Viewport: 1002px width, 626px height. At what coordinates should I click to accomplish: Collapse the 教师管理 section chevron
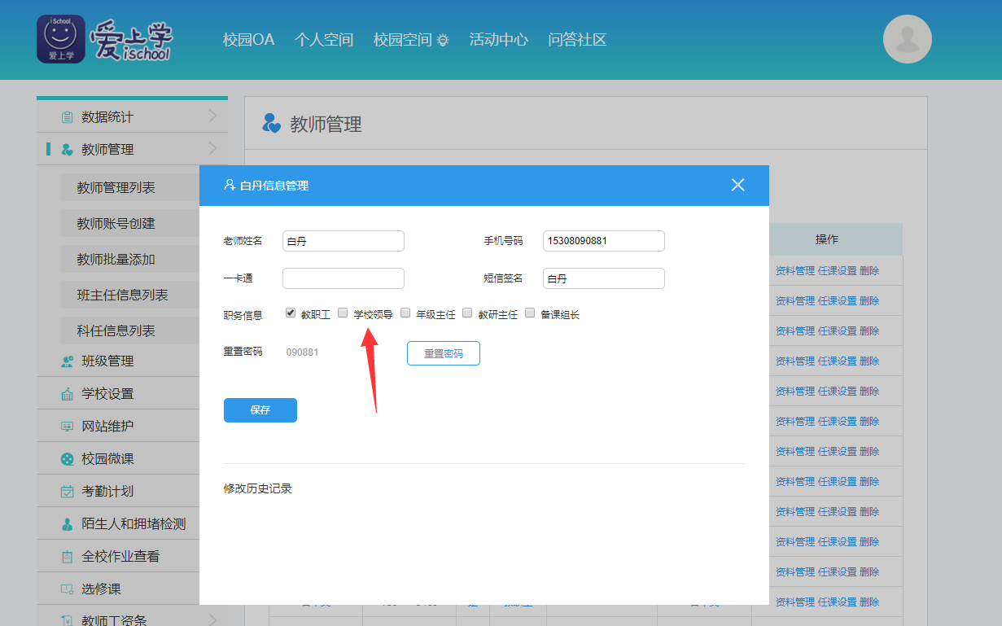[213, 149]
